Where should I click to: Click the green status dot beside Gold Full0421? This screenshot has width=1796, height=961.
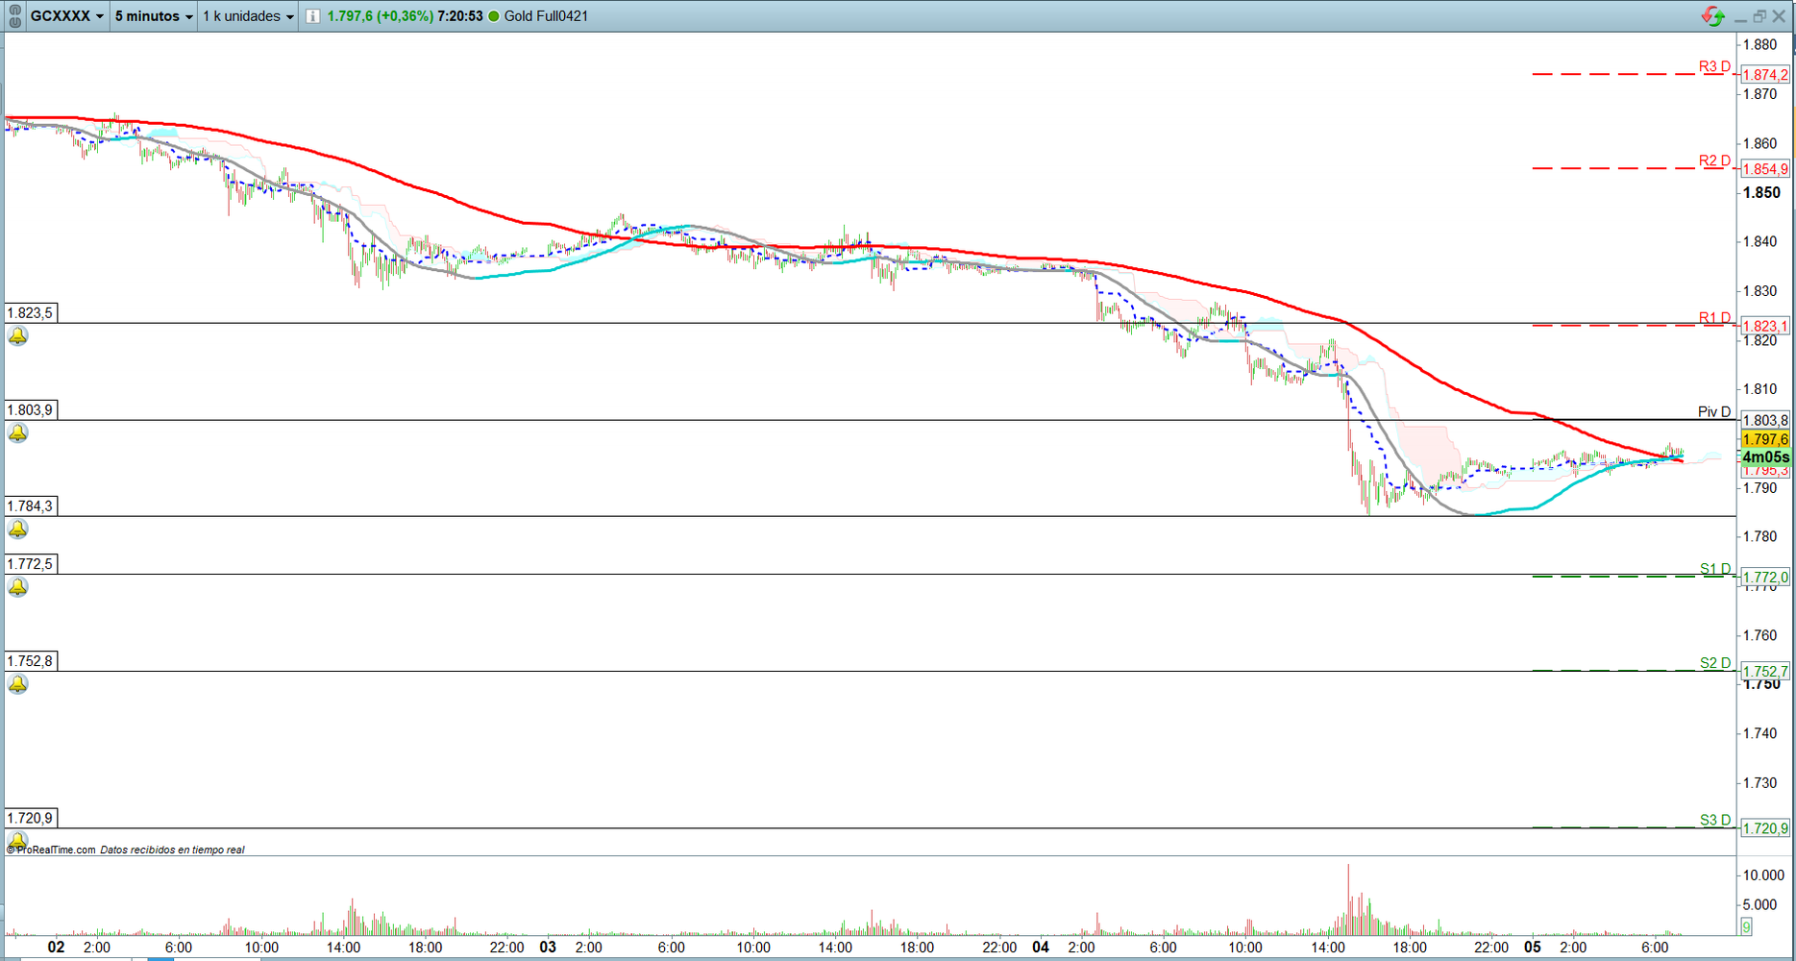pos(494,16)
